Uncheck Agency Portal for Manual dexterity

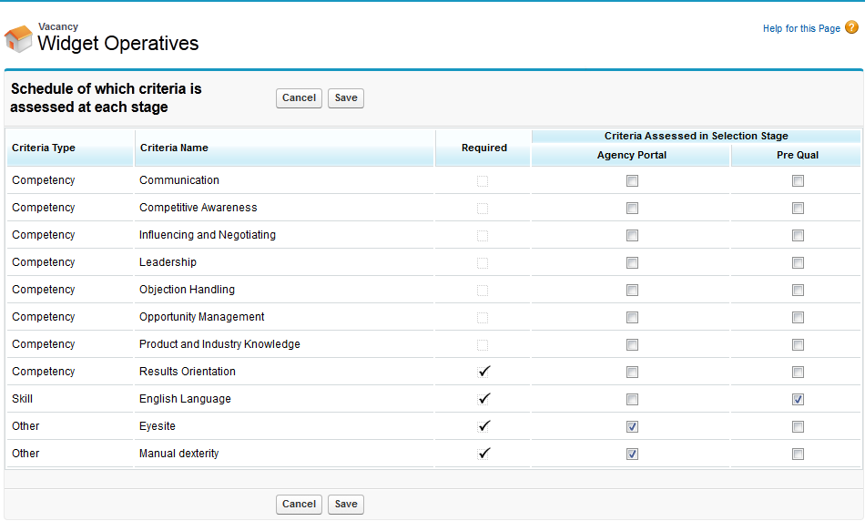(x=632, y=454)
